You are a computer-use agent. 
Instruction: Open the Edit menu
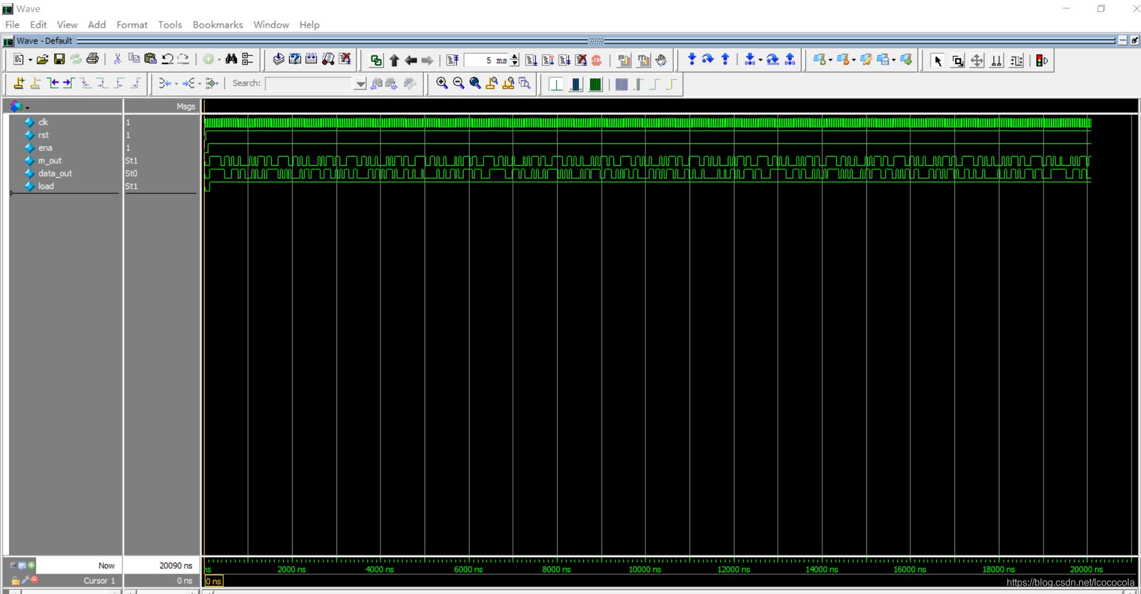coord(39,25)
